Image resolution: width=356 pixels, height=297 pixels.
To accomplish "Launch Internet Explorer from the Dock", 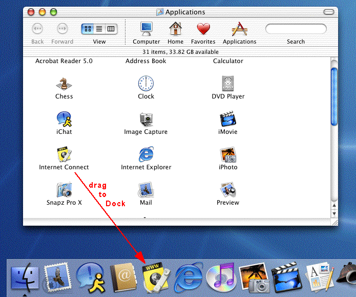I will 189,278.
